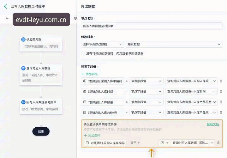Open the 选择节点修改数据 dropdown
The width and height of the screenshot is (227, 158).
tap(102, 44)
